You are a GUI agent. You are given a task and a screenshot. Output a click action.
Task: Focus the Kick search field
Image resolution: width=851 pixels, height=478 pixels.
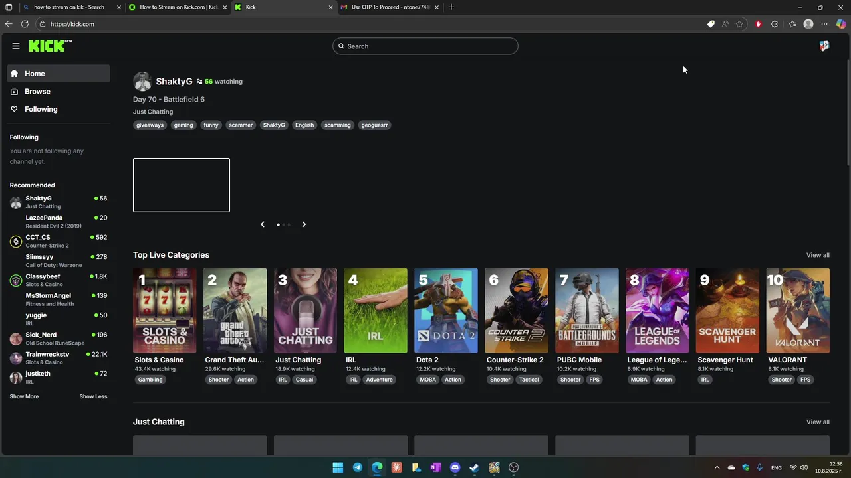(425, 46)
